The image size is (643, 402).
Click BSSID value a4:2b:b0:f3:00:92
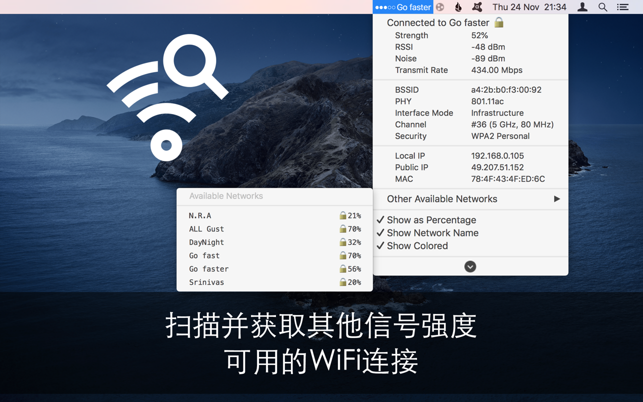pos(506,90)
